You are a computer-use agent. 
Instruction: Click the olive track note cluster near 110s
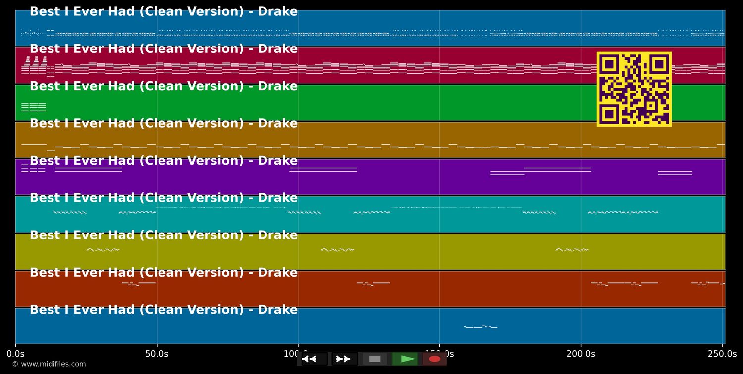point(337,249)
